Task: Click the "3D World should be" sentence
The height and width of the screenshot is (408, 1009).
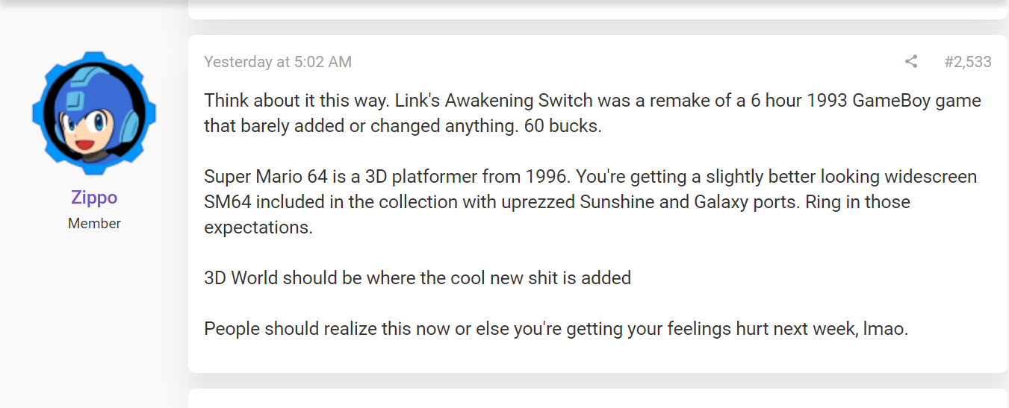Action: 417,278
